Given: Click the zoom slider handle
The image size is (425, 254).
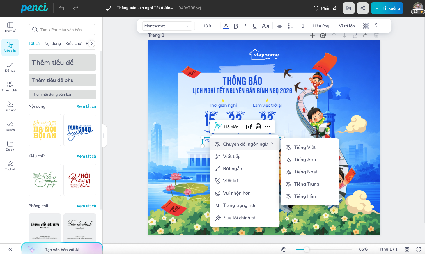Looking at the screenshot, I should 307,249.
